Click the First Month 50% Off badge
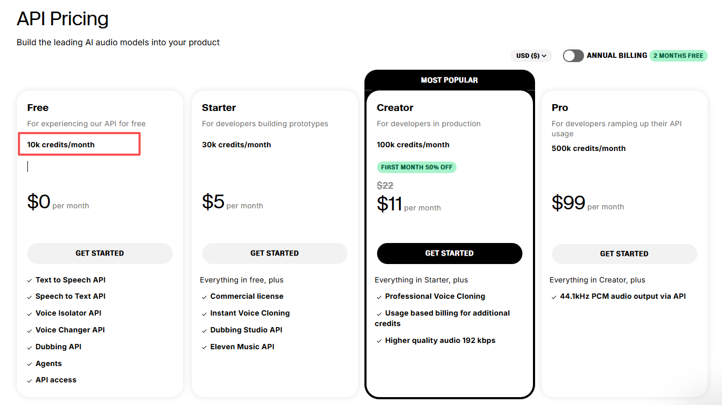 [x=417, y=167]
